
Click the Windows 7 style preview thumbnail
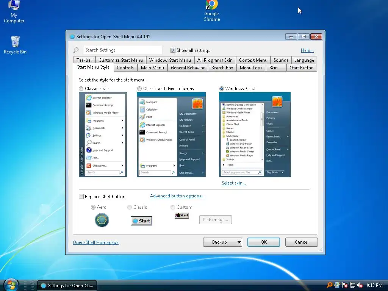(255, 135)
